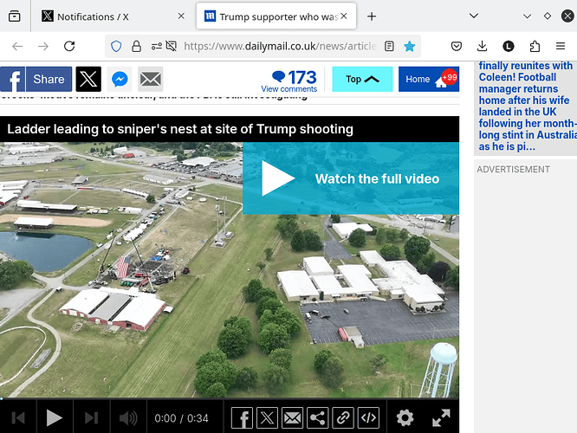The height and width of the screenshot is (433, 577).
Task: Open tracking protection shield panel
Action: [x=116, y=46]
